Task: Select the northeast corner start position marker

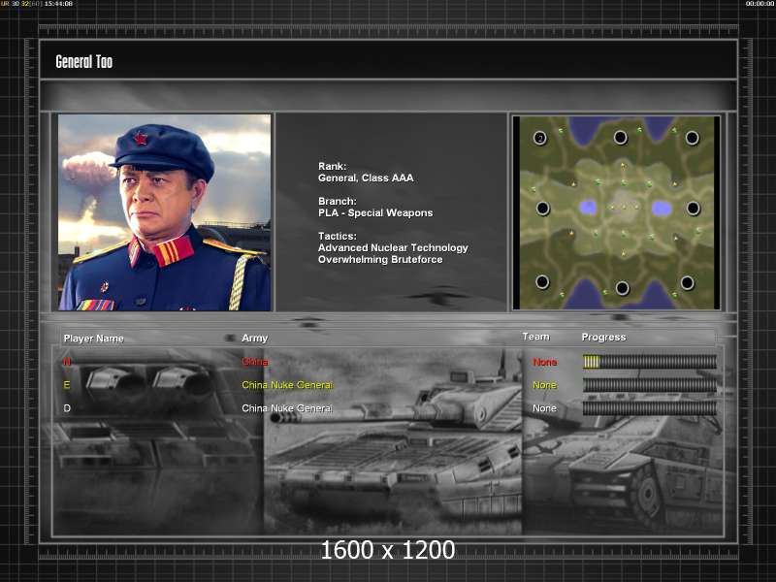Action: (692, 138)
